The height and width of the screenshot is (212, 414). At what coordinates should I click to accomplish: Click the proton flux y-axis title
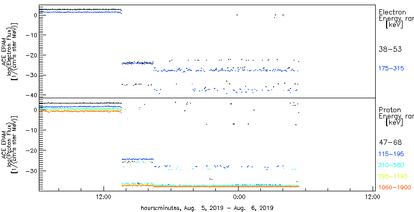pyautogui.click(x=10, y=144)
